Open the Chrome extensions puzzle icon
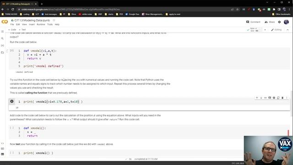Screen dimensions: 293x165 [274, 9]
